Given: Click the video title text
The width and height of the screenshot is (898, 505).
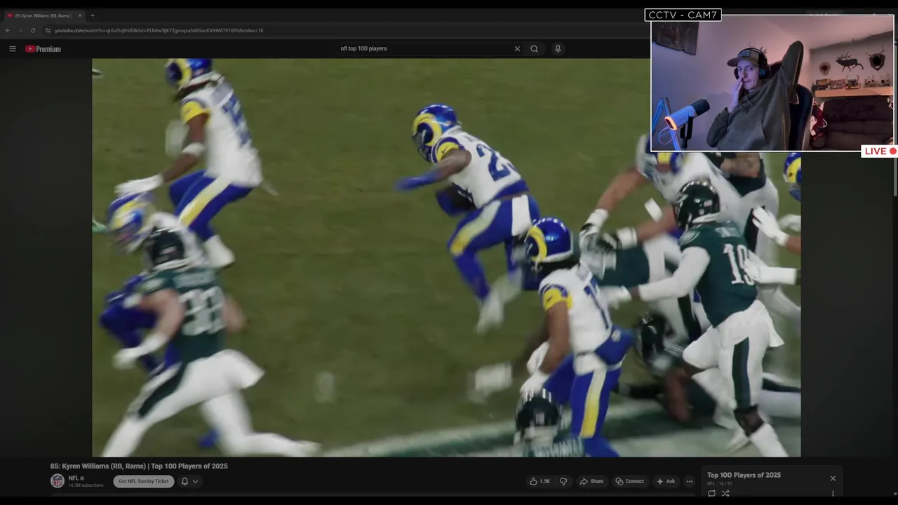Looking at the screenshot, I should point(139,466).
